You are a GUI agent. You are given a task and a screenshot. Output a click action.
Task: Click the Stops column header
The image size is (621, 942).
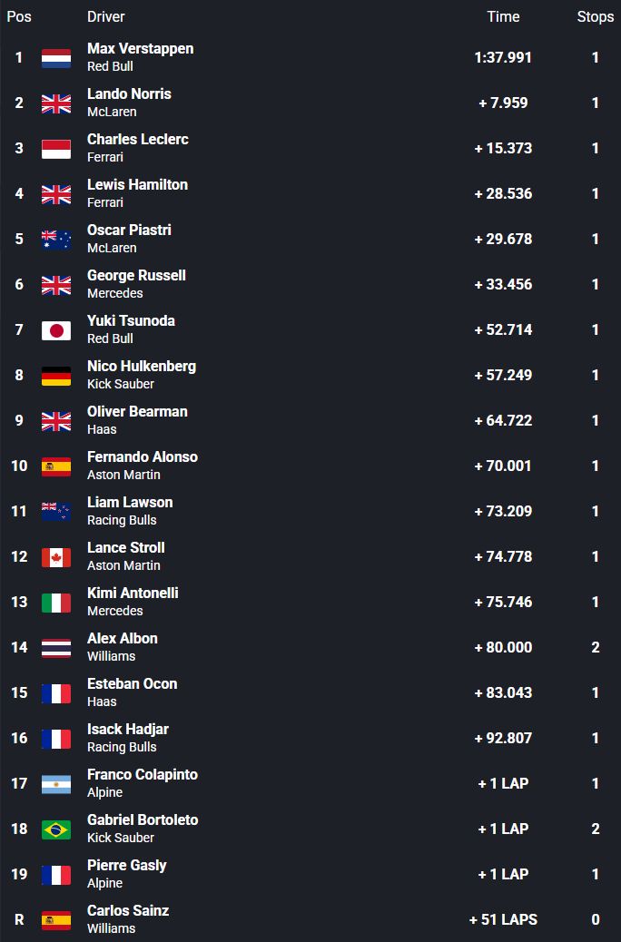pos(596,16)
